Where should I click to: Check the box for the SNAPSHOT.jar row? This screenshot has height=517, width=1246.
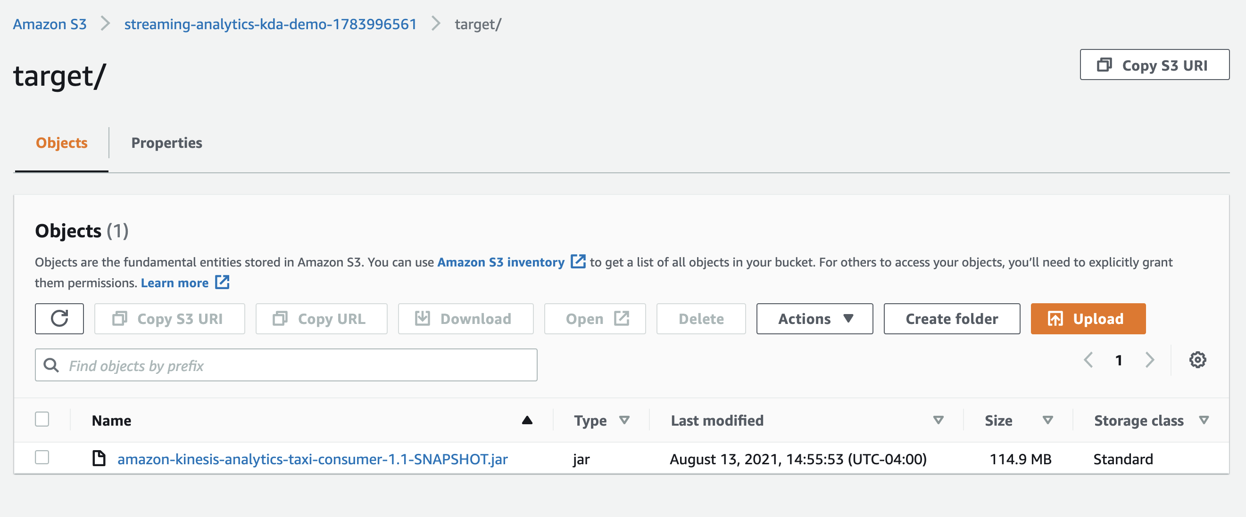point(42,457)
